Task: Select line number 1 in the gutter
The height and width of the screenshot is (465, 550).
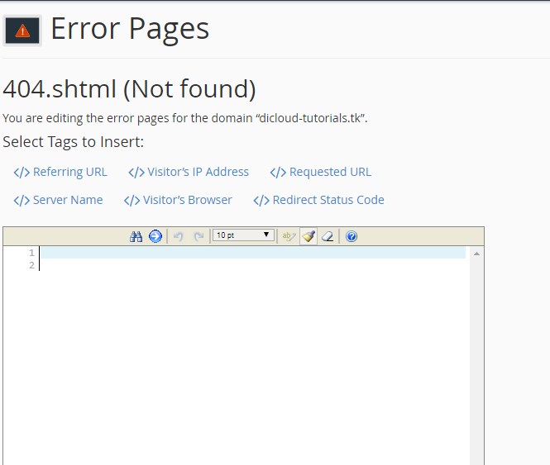Action: (31, 253)
